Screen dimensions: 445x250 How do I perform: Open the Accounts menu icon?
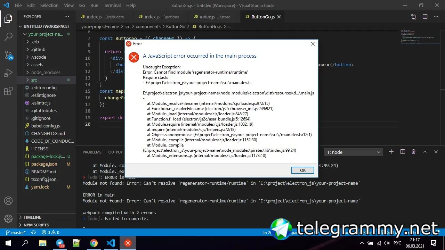8,201
